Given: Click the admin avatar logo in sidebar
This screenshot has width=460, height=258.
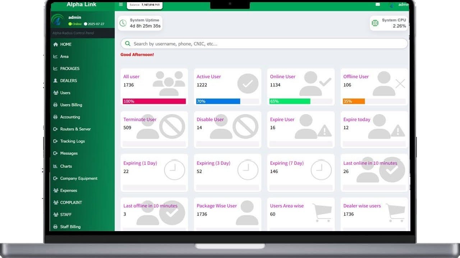Looking at the screenshot, I should click(x=58, y=20).
